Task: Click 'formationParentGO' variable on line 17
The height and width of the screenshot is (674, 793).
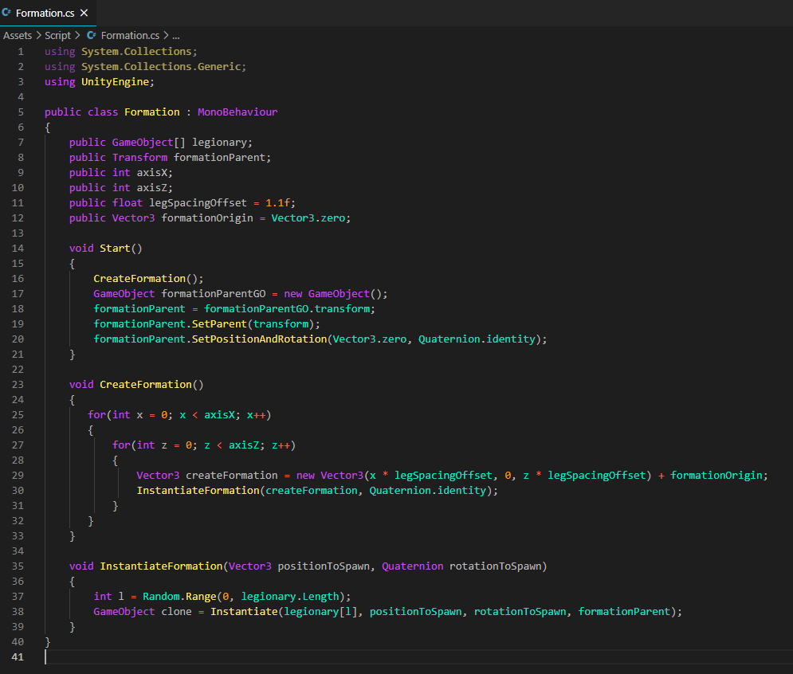Action: coord(213,294)
